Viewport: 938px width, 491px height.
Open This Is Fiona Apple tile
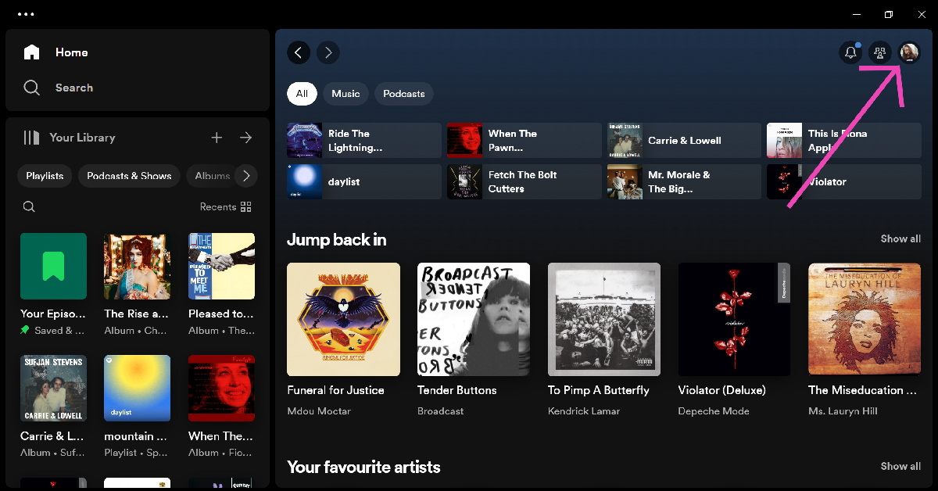(x=844, y=141)
